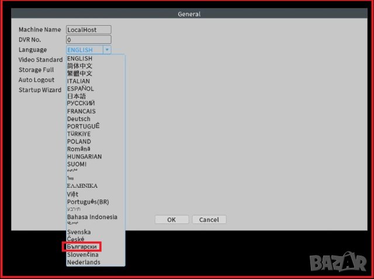Screen dimensions: 374x279
Task: Choose Bahasa Indonesia language
Action: click(x=92, y=217)
